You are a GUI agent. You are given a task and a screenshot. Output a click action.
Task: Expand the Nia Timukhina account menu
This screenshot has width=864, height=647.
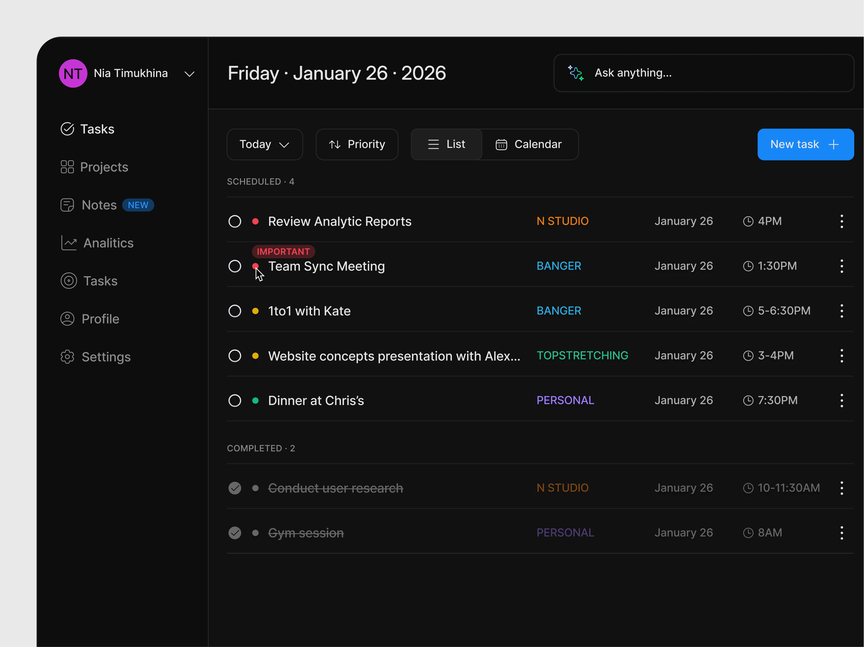tap(189, 74)
